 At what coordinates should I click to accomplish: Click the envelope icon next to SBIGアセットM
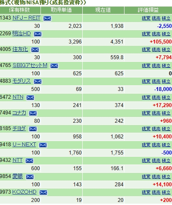coord(54,66)
